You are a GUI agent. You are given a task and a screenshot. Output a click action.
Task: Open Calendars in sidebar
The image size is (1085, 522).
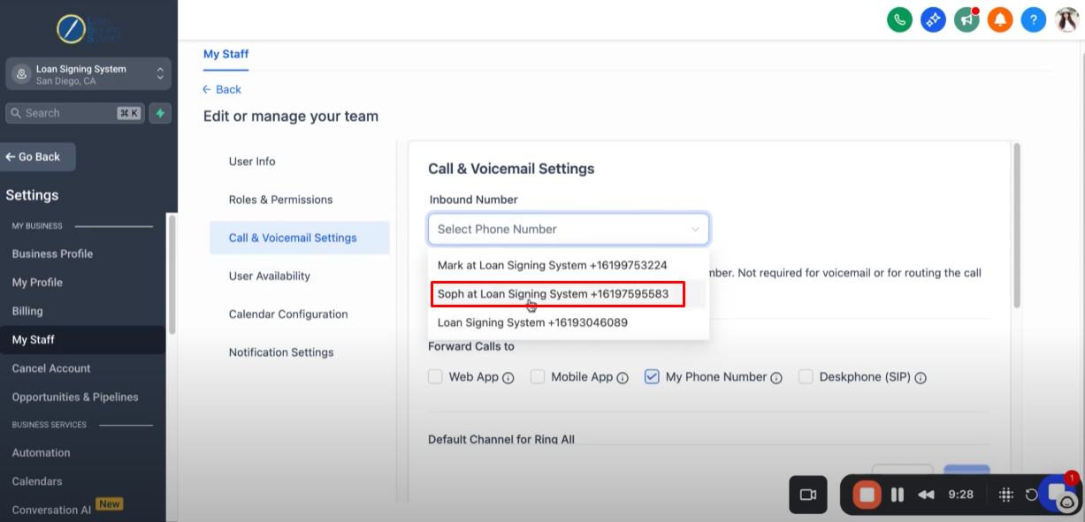click(37, 481)
